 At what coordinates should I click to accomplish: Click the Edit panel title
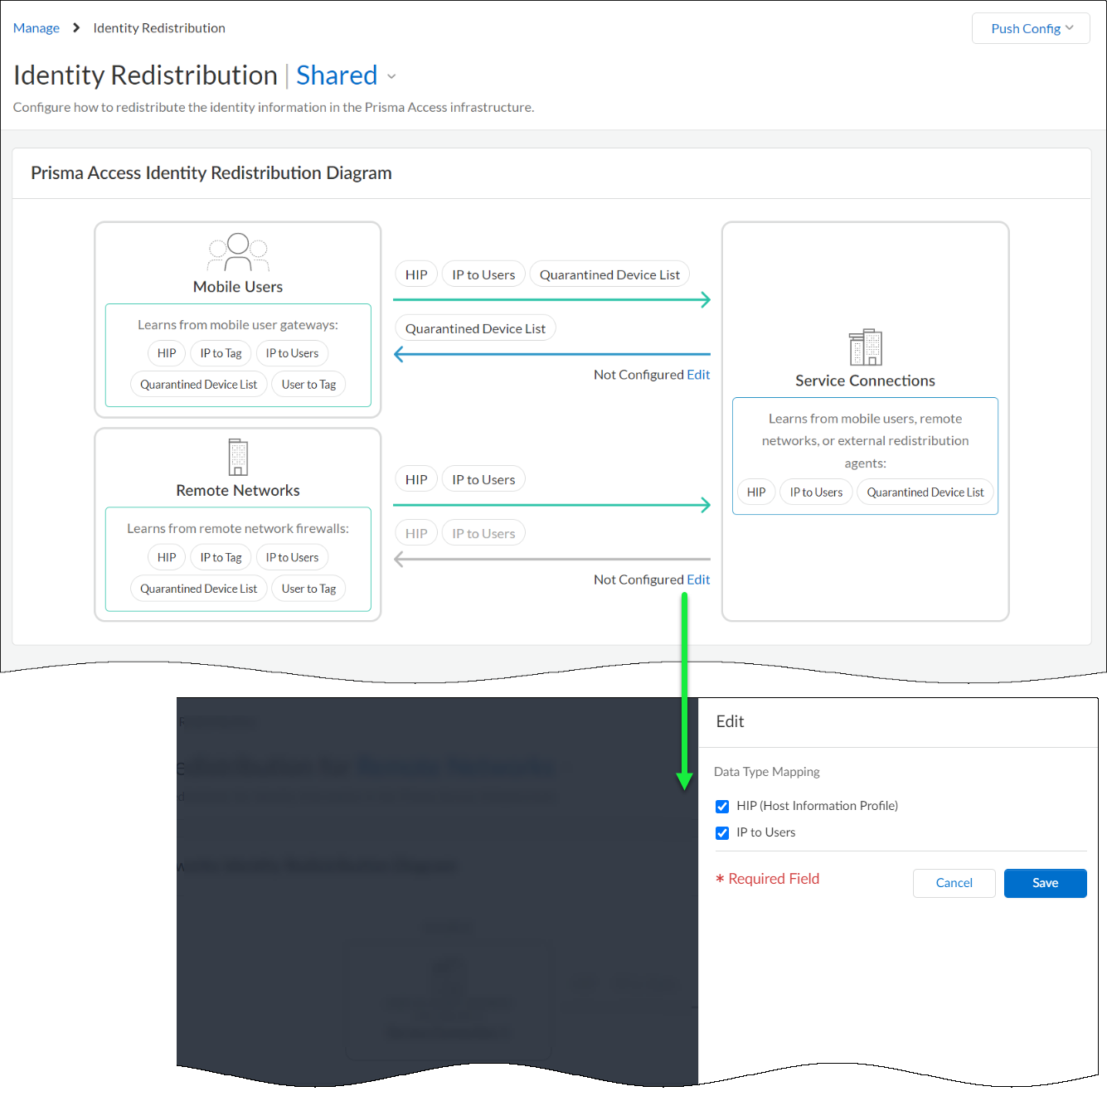(x=731, y=721)
